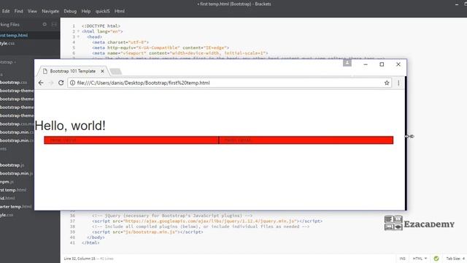Click the jquery.min.js script source on line 37
Screen dimensions: 467x263
coord(211,221)
